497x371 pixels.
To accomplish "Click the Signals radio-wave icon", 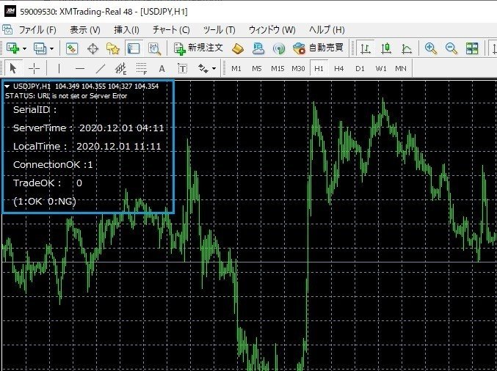I will (279, 48).
